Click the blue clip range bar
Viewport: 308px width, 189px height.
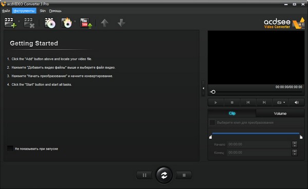point(256,133)
